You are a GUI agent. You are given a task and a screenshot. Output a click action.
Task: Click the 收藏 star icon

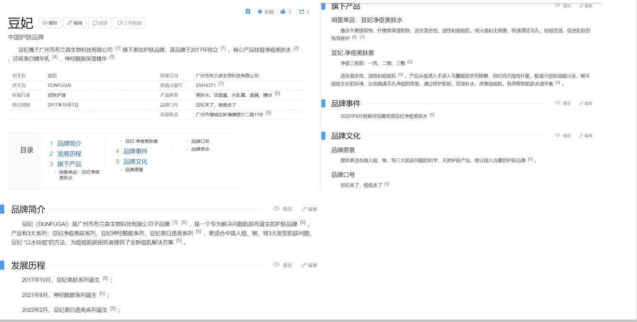pos(261,12)
